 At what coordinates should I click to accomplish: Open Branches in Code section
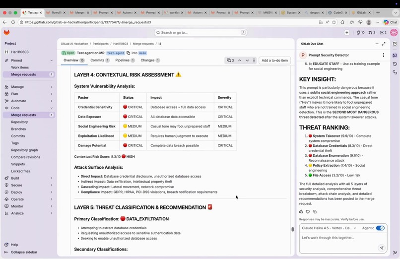29,129
